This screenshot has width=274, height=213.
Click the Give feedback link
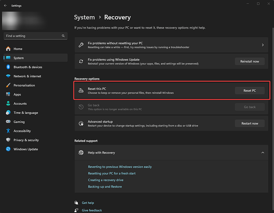(x=92, y=210)
